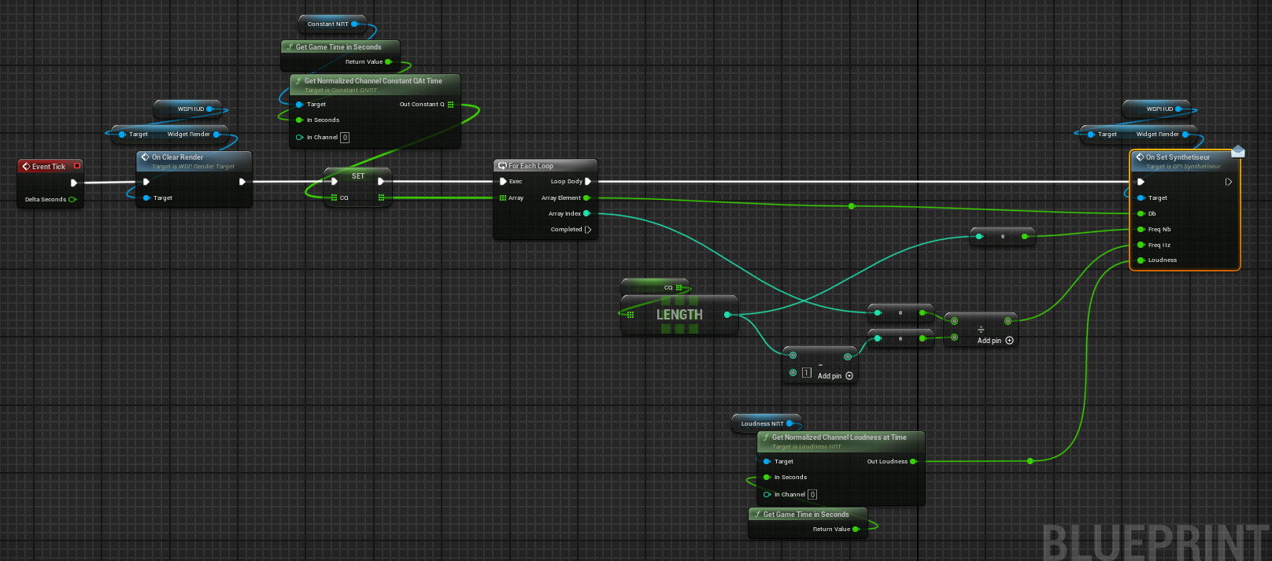
Task: Click the divide node's output pin
Action: tap(1008, 321)
